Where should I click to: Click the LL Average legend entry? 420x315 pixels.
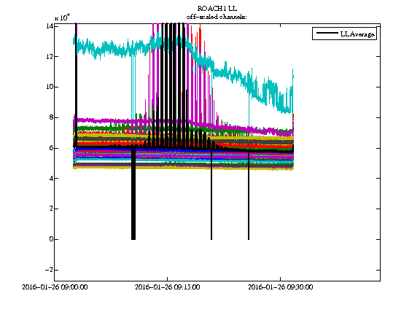(344, 34)
